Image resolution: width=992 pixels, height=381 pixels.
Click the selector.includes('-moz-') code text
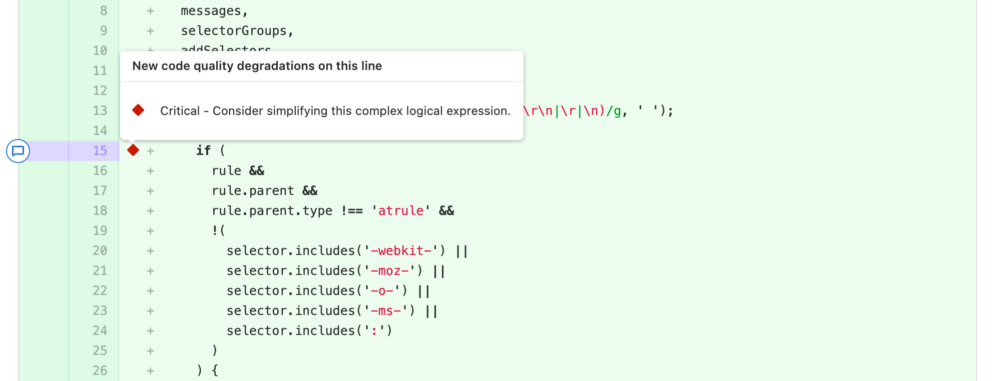pyautogui.click(x=325, y=270)
